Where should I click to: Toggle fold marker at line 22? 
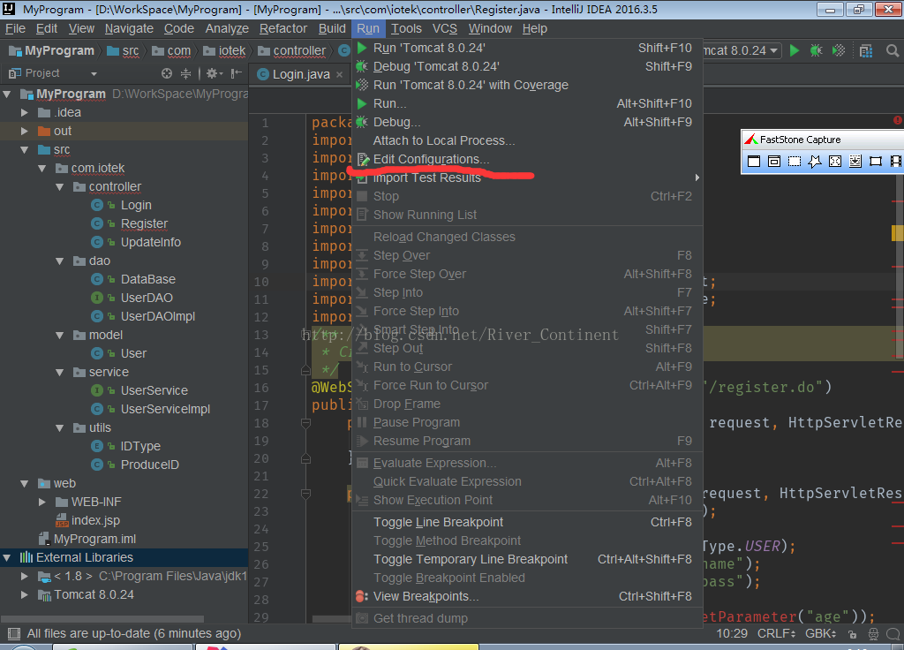point(305,494)
